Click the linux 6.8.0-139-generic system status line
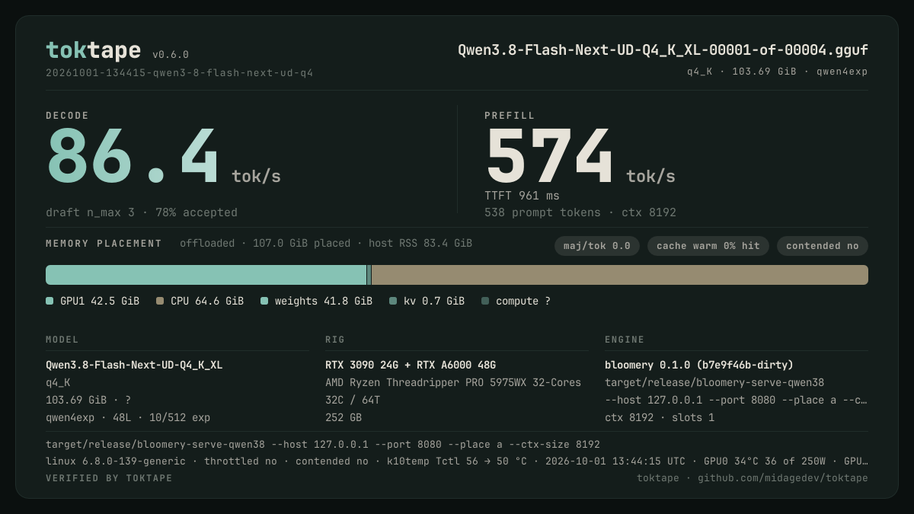This screenshot has width=914, height=514. point(457,461)
